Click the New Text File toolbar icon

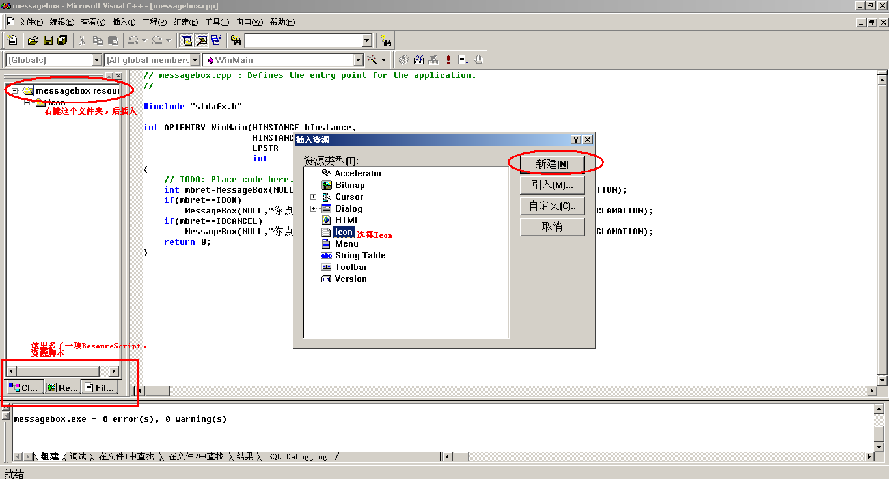pos(12,40)
